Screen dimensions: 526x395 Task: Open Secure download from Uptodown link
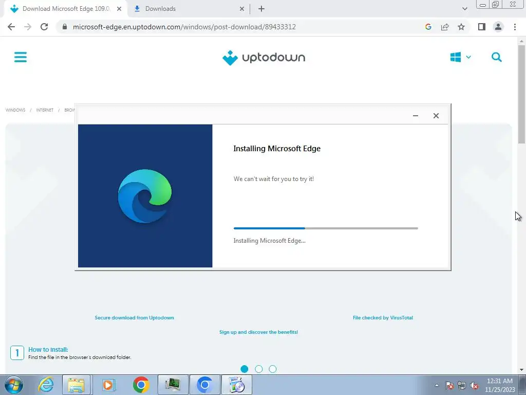coord(134,317)
